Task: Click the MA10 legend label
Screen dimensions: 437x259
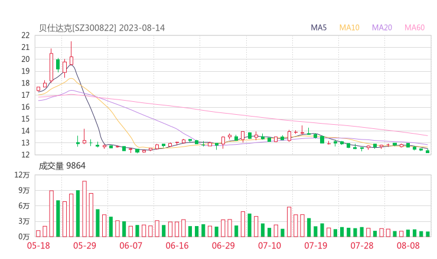Action: 349,28
